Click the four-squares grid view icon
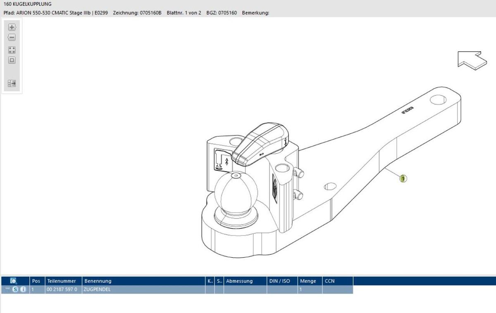The height and width of the screenshot is (313, 496). [x=12, y=50]
